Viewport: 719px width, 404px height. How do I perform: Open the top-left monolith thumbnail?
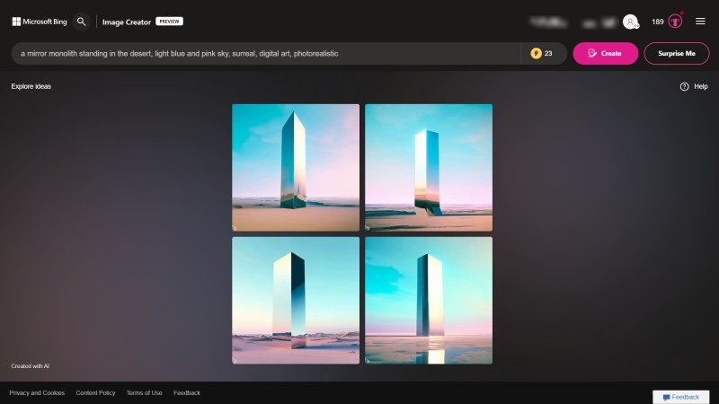[x=296, y=168]
